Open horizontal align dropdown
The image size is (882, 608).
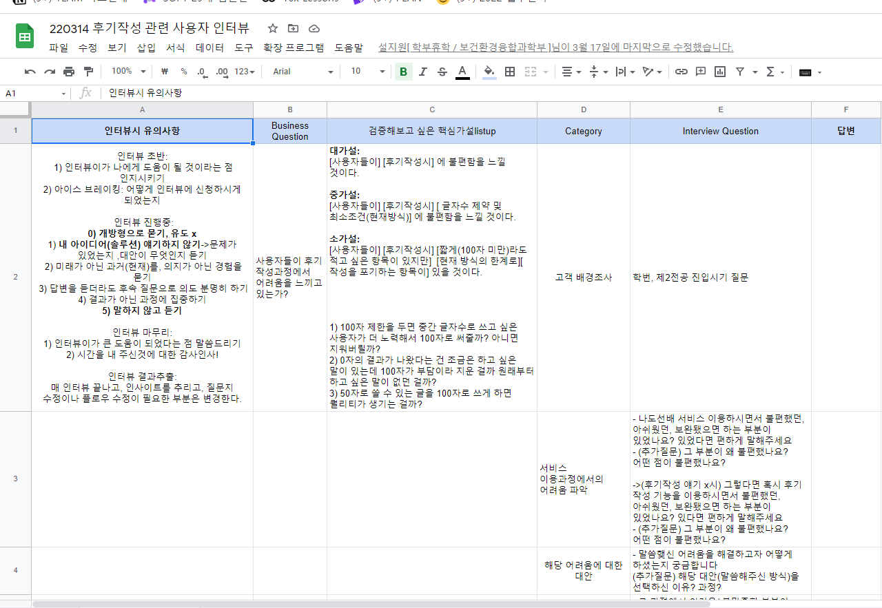point(571,72)
